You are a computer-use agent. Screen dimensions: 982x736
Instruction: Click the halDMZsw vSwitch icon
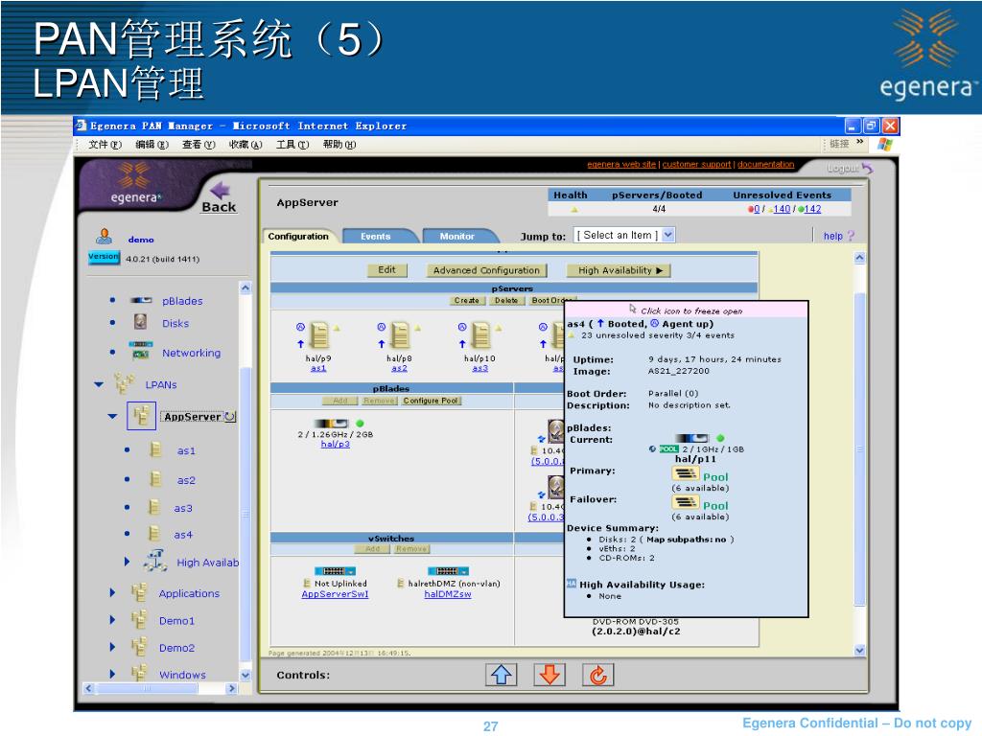click(x=448, y=571)
